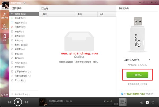The image size is (159, 107).
Task: Click the playlist icon beside 吴克群
Action: [12, 49]
